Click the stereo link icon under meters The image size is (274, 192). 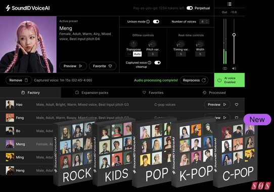coord(225,69)
